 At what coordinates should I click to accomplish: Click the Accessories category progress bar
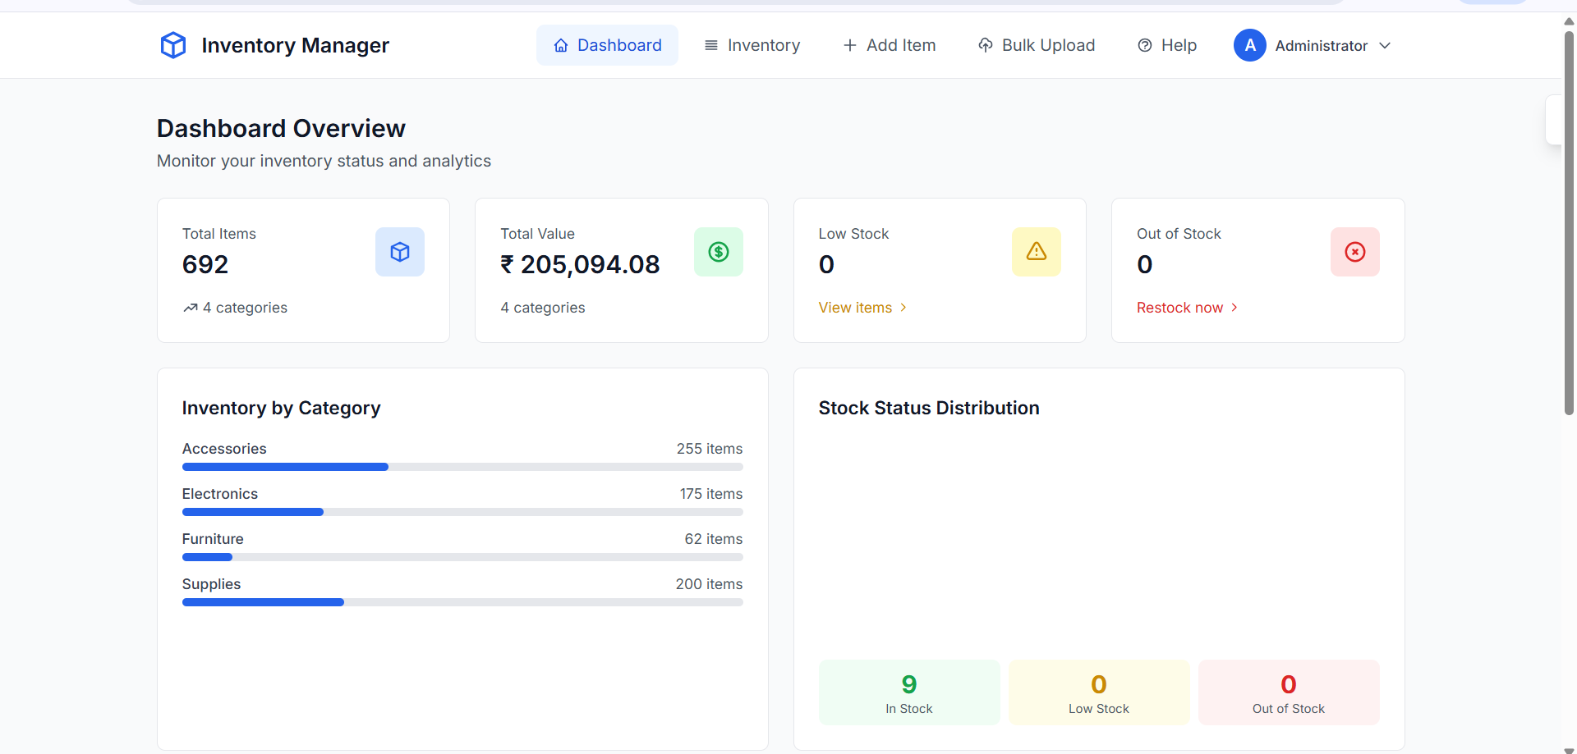462,467
